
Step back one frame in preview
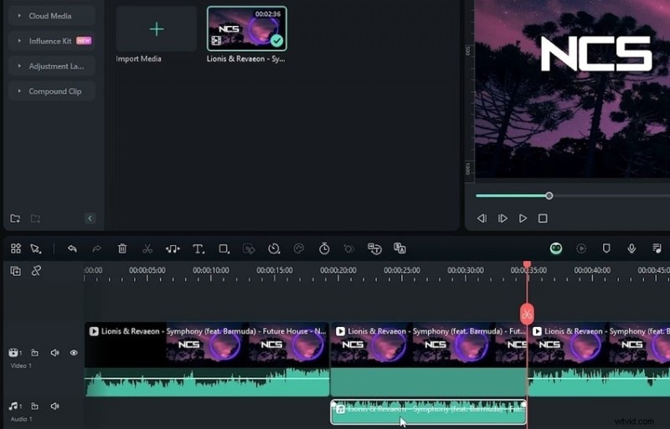(482, 218)
